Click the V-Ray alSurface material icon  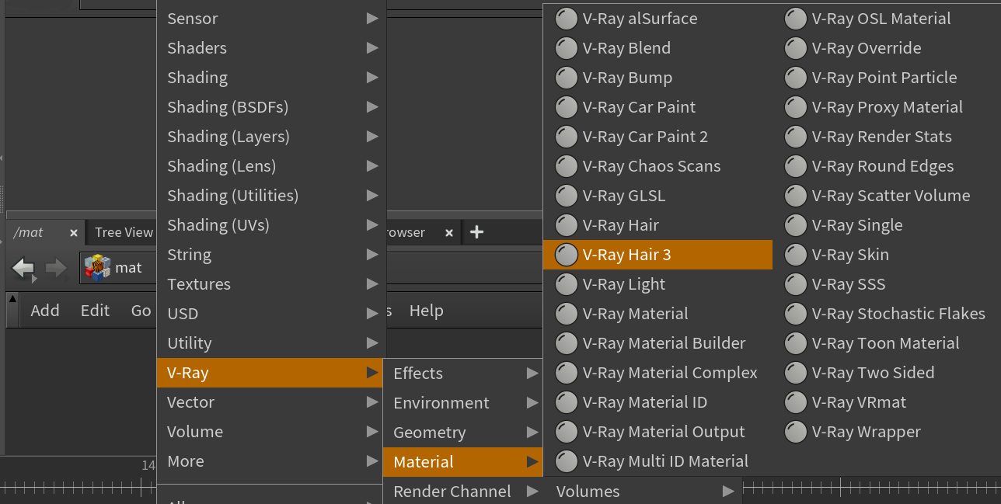pyautogui.click(x=567, y=19)
